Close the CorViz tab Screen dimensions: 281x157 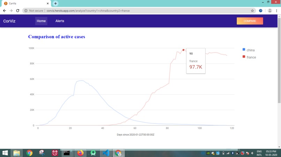48,3
